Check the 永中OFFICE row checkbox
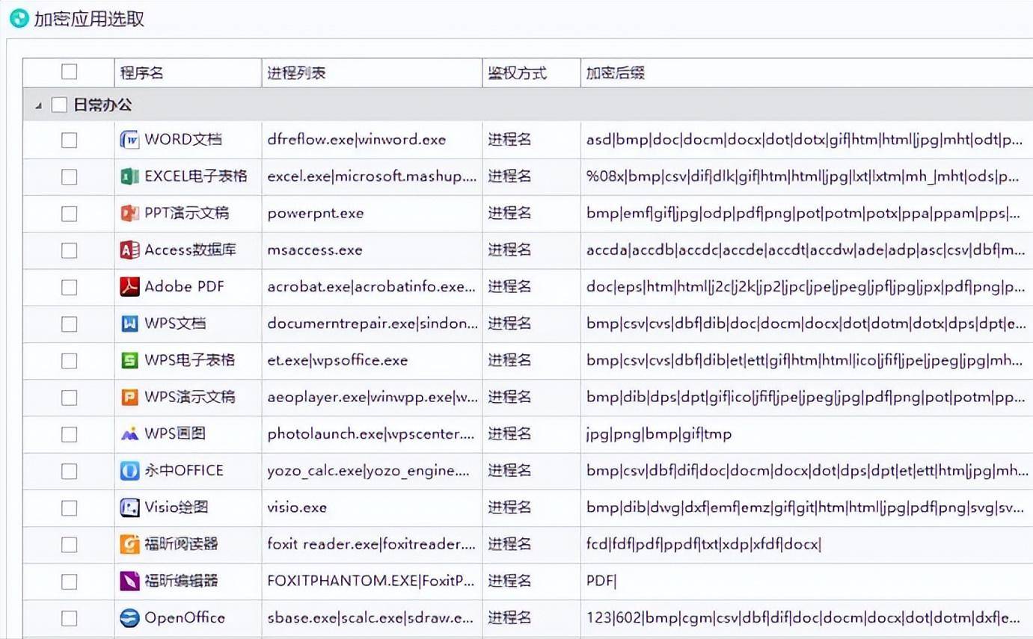 pos(69,471)
